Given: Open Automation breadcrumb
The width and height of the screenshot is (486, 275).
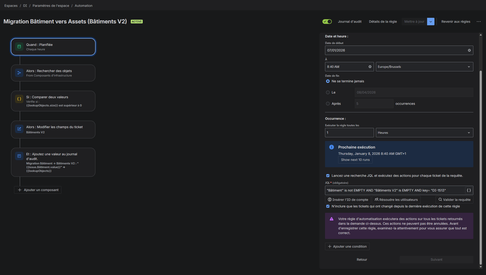Looking at the screenshot, I should click(x=83, y=5).
